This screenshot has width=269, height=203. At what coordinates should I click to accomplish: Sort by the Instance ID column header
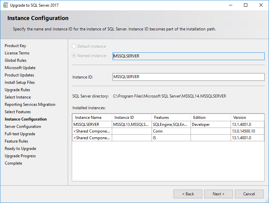click(132, 118)
